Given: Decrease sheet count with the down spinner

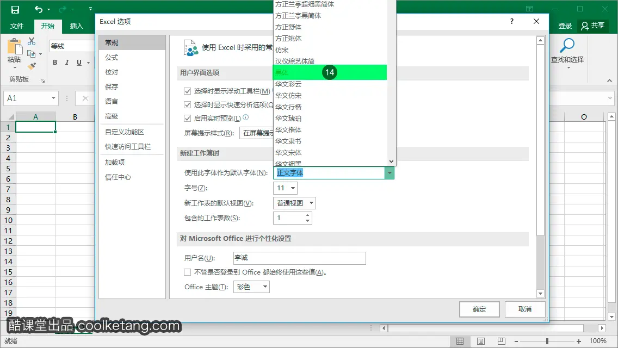Looking at the screenshot, I should pyautogui.click(x=307, y=221).
